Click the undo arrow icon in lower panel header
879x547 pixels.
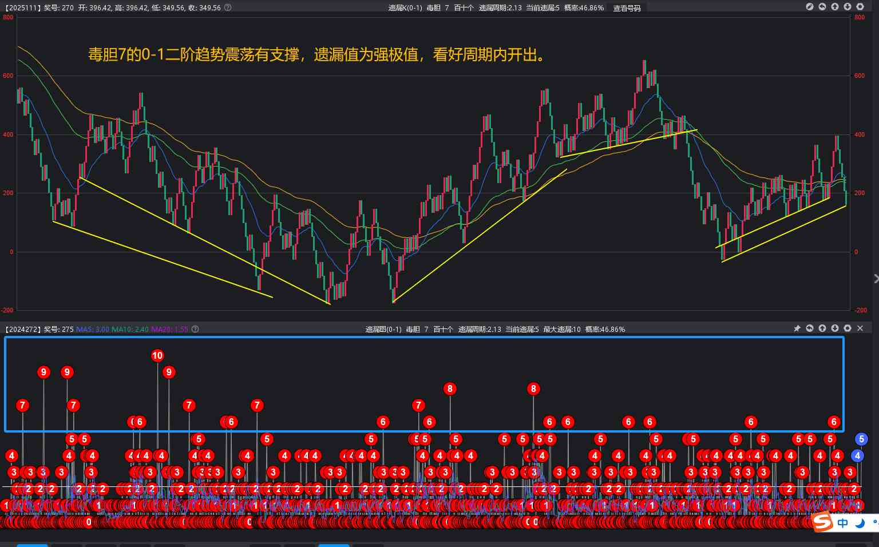coord(809,328)
